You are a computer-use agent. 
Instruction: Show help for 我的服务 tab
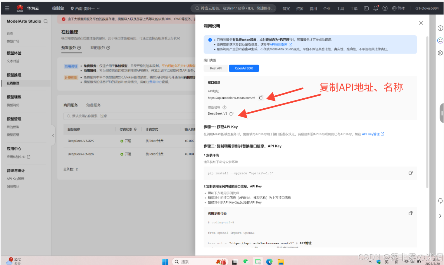(x=108, y=48)
